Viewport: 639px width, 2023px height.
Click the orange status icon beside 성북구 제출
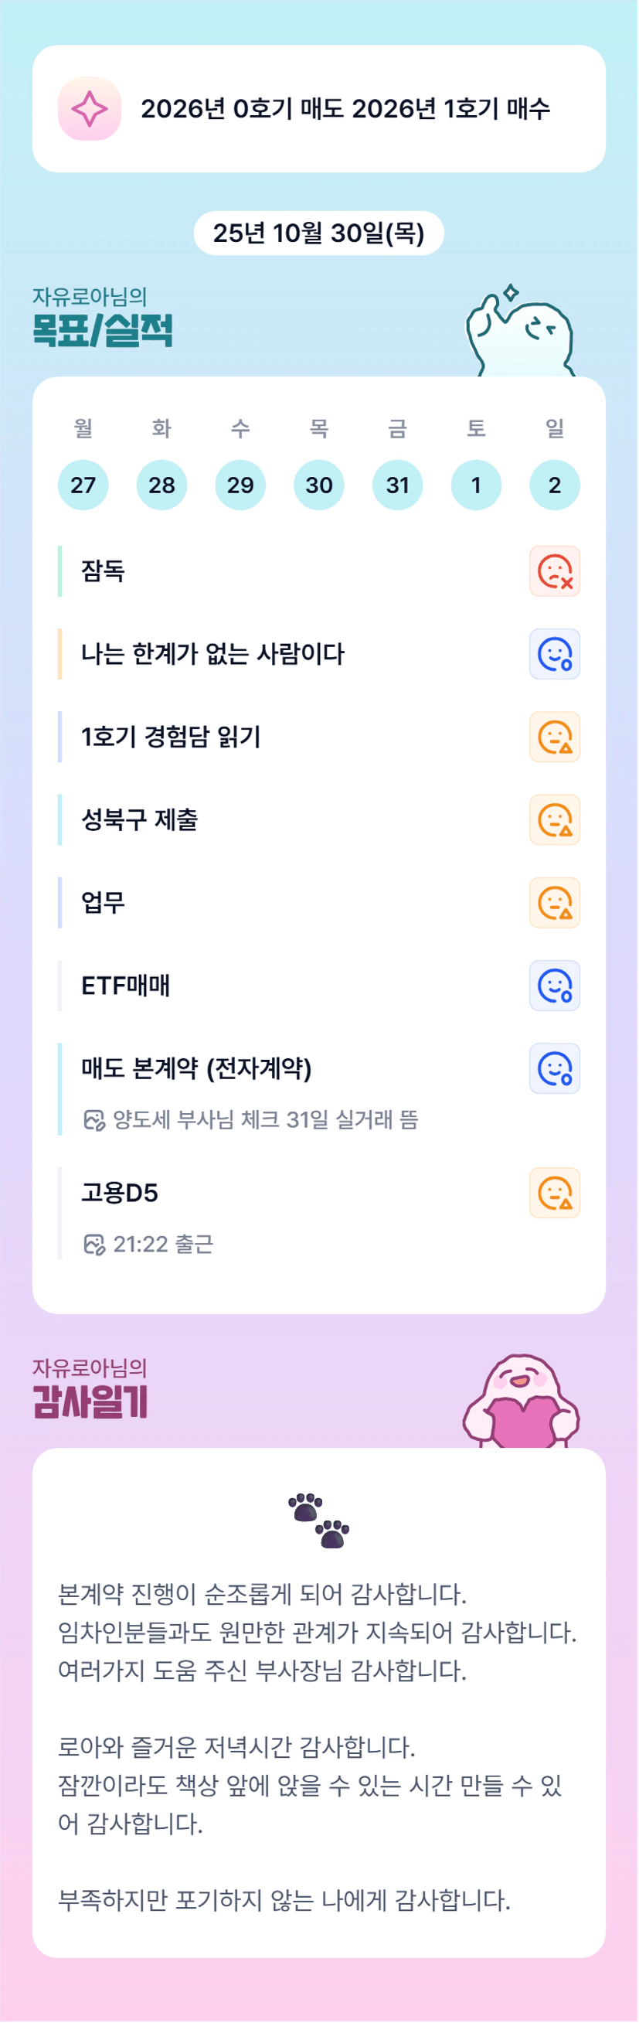(x=554, y=820)
